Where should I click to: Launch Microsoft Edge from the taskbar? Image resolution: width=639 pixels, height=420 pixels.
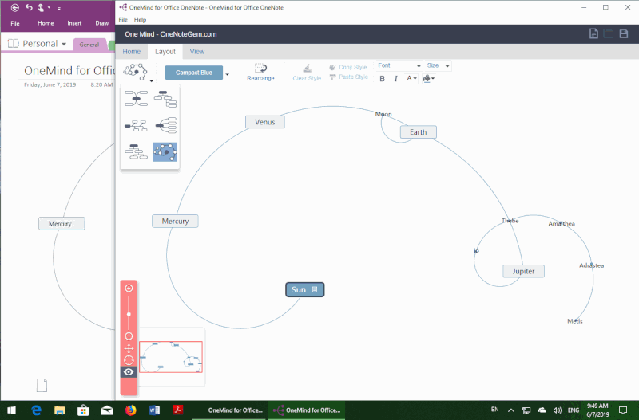[36, 410]
